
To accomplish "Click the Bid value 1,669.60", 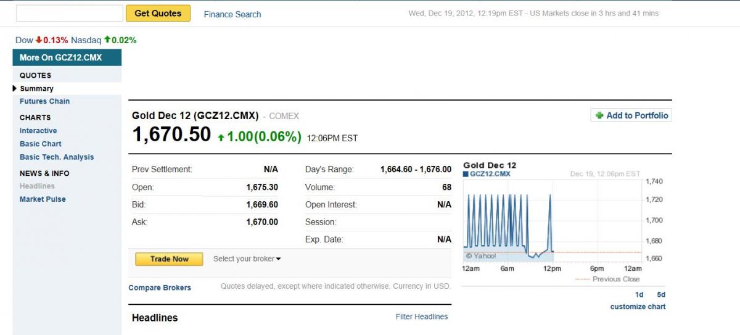I will 262,204.
